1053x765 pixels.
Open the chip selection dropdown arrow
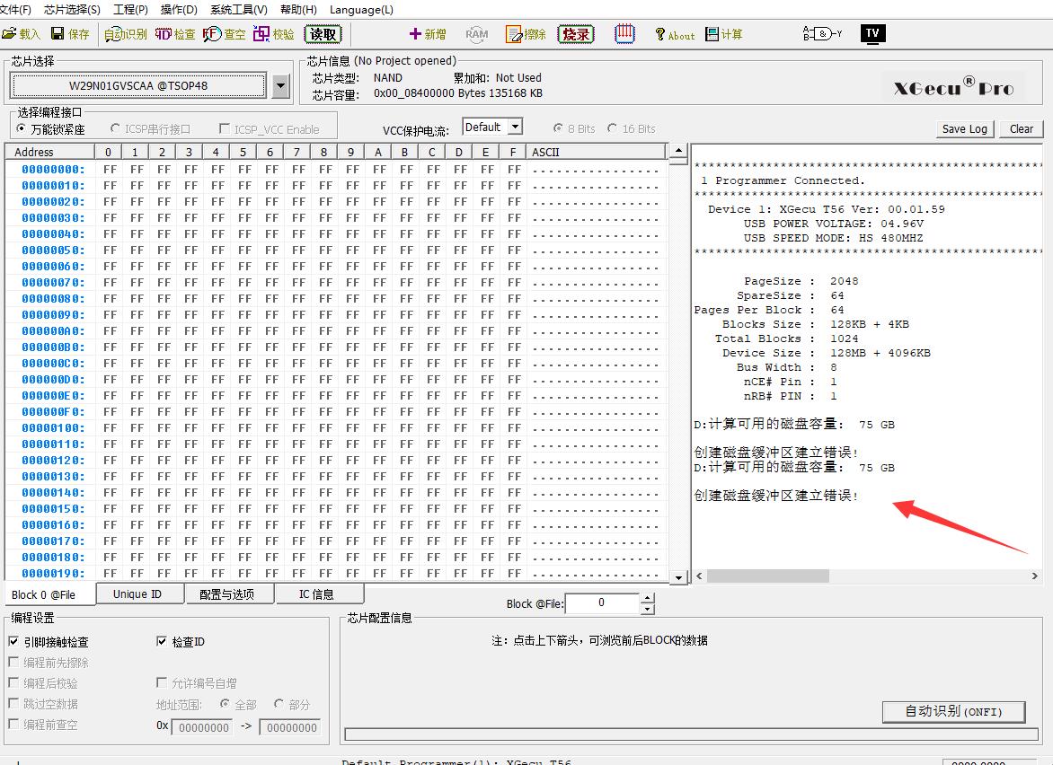(280, 86)
